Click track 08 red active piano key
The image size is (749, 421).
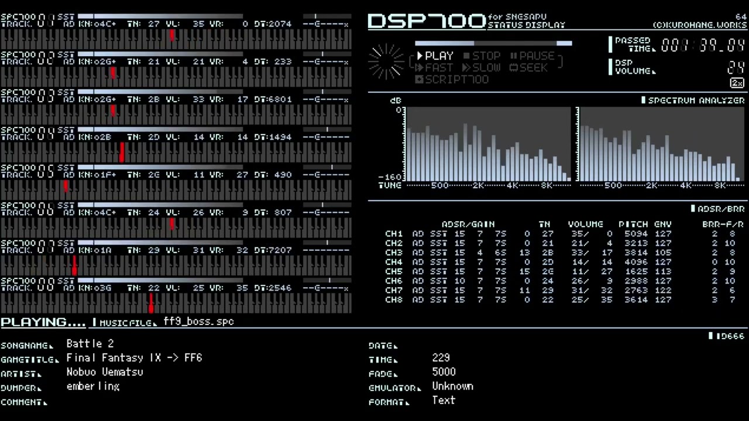tap(151, 303)
